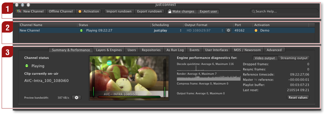
Task: Click Last reset value 210514 09:21
Action: [x=298, y=90]
